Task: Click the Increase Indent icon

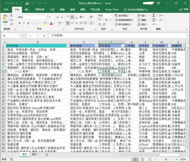Action: coord(85,23)
